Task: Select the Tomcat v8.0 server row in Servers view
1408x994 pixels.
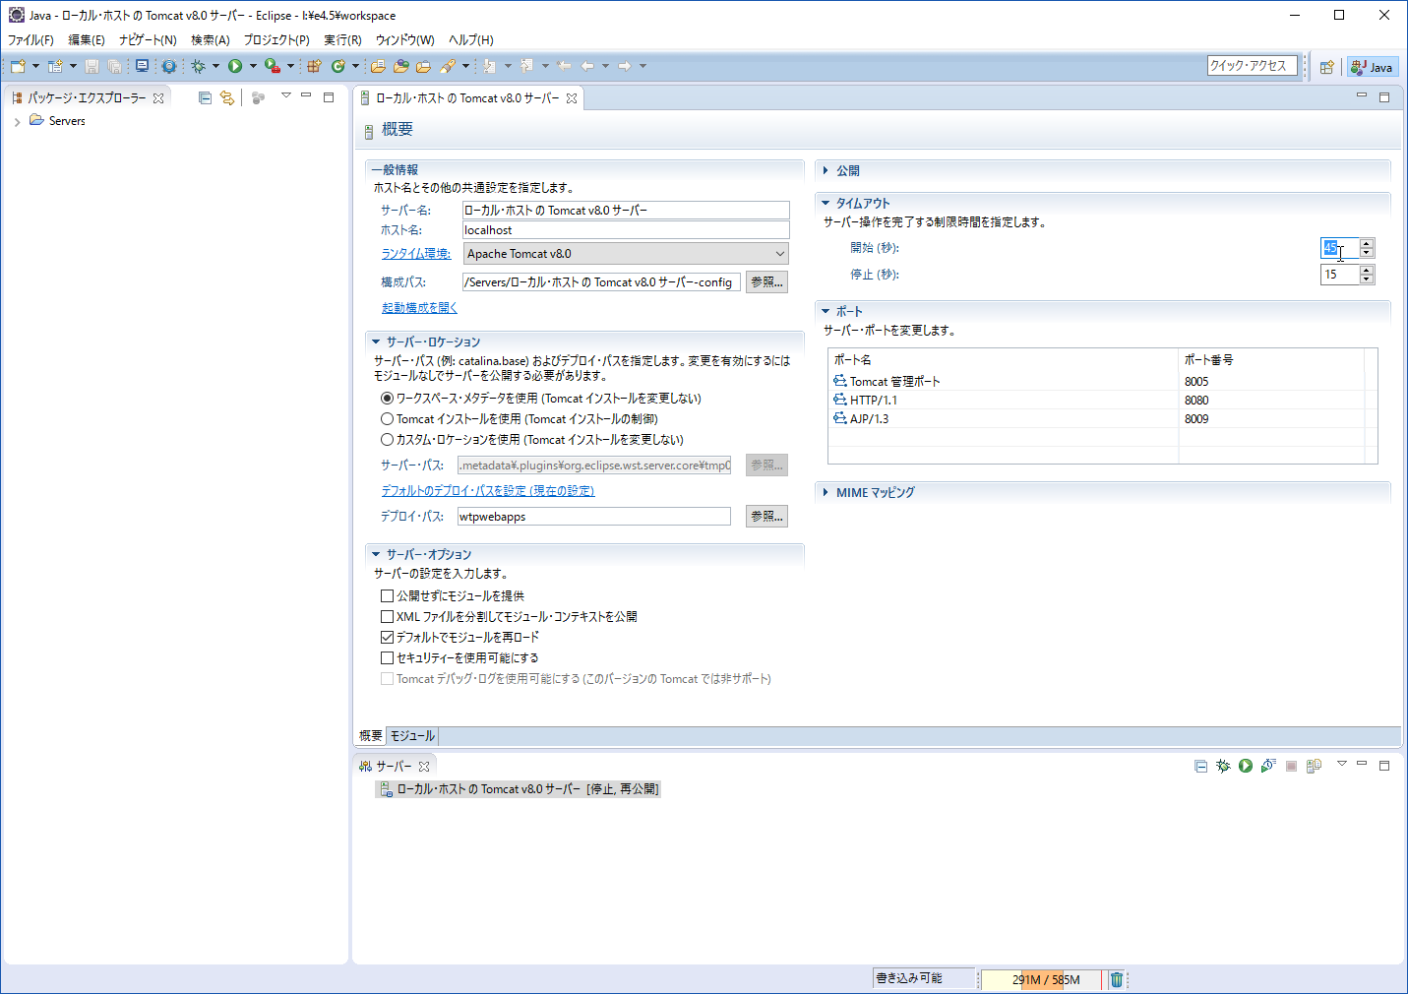Action: [x=519, y=789]
